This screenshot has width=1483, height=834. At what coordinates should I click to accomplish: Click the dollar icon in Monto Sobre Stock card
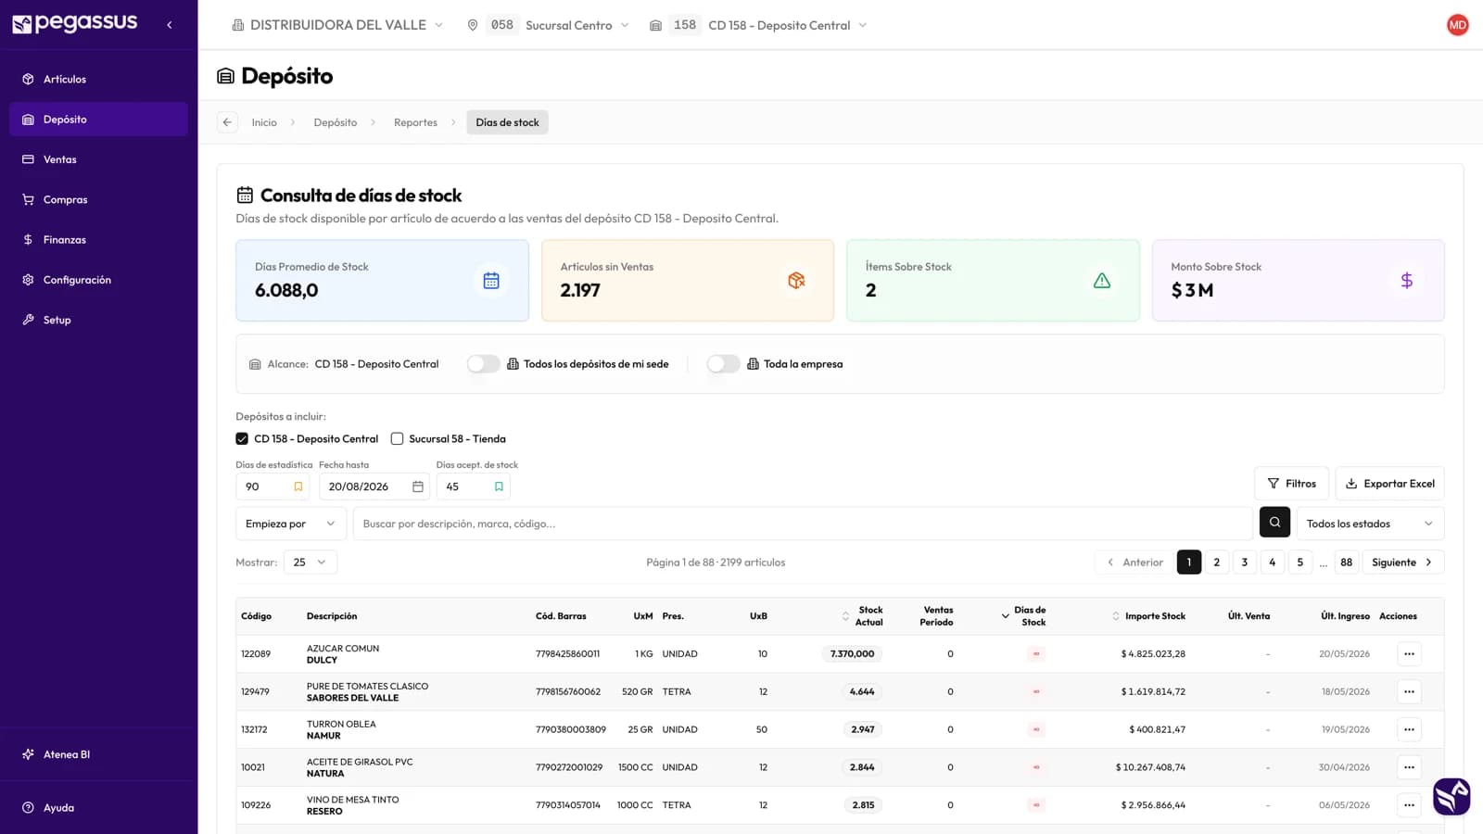pos(1407,281)
